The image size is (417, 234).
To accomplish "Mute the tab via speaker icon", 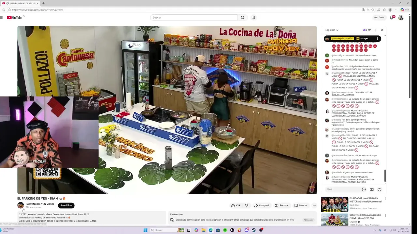I will (x=7, y=3).
